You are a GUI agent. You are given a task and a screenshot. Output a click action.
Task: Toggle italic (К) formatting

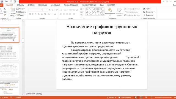pyautogui.click(x=33, y=14)
